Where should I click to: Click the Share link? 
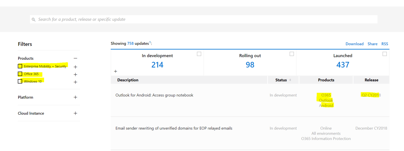372,44
